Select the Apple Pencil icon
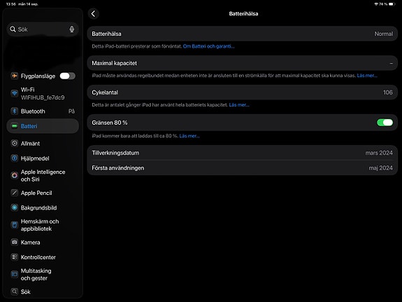Viewport: 402px width, 302px height. 15,193
